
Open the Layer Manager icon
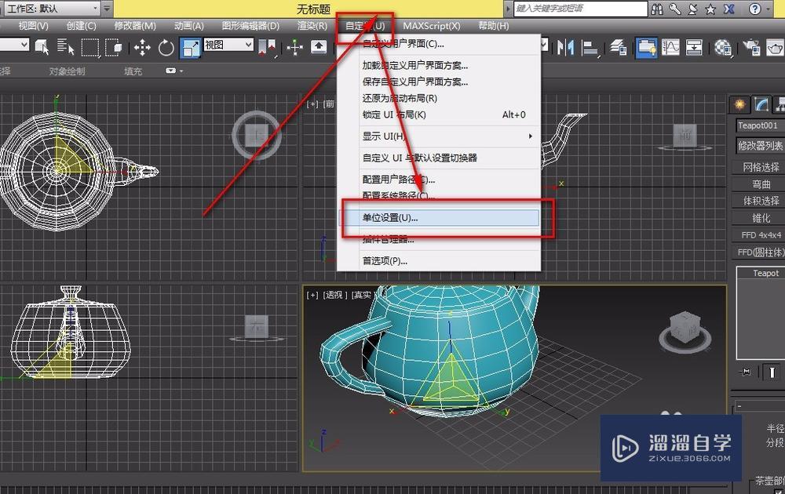point(618,48)
